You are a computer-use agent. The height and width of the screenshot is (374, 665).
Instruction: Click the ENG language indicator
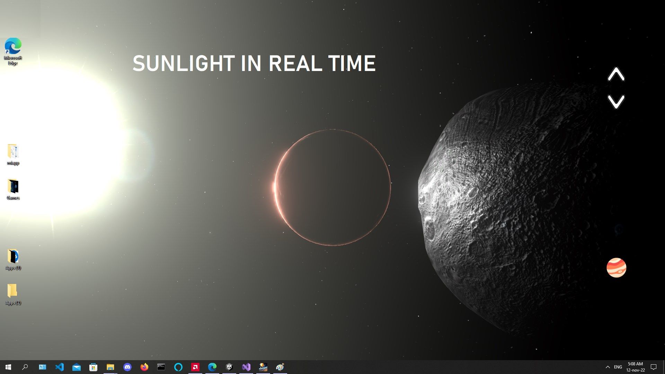point(618,367)
